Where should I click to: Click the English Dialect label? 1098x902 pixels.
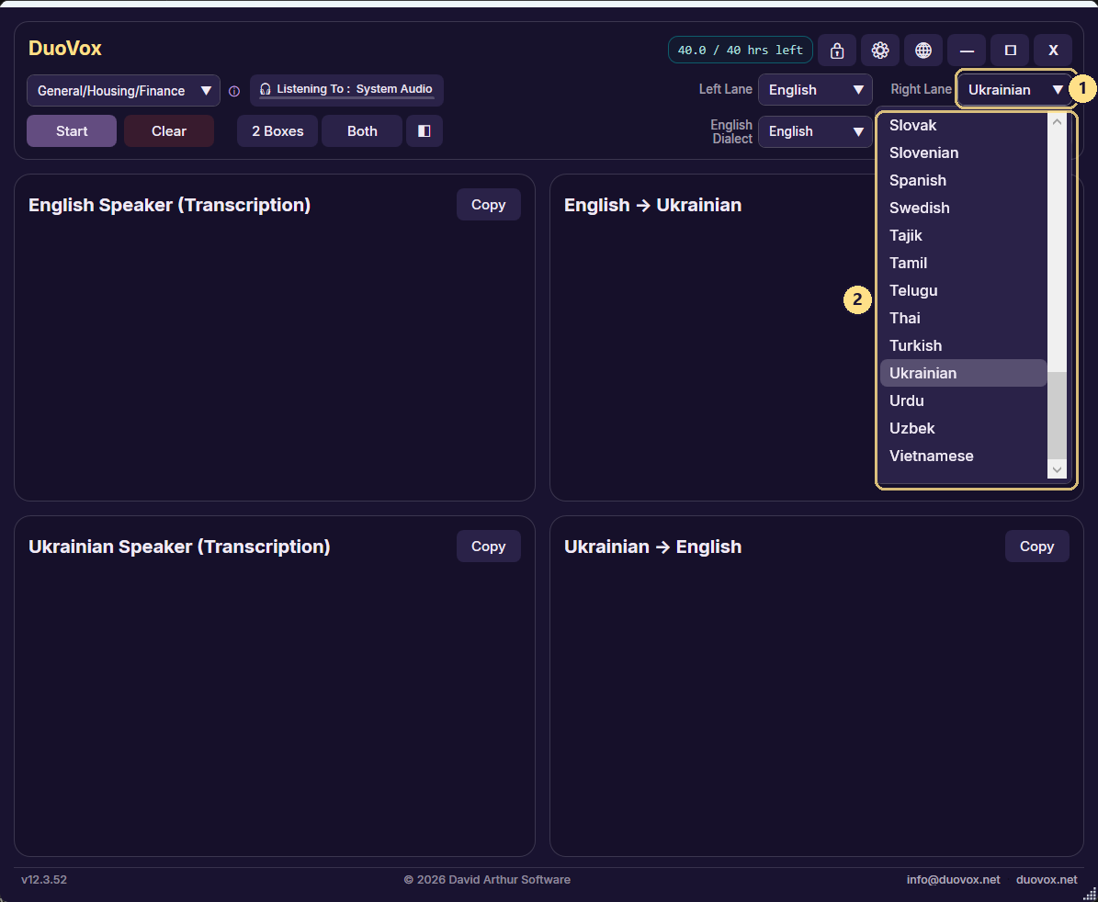tap(731, 131)
